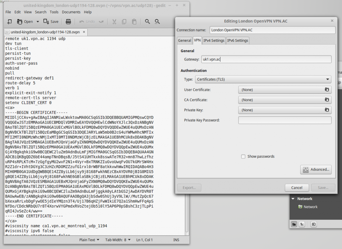
Task: Click the '#viscosity ipv6 false' line
Action: (x=29, y=231)
